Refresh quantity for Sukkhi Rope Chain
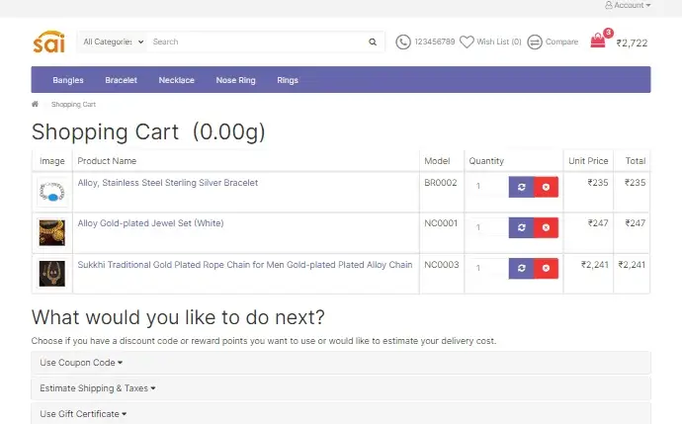Image resolution: width=682 pixels, height=424 pixels. (522, 268)
